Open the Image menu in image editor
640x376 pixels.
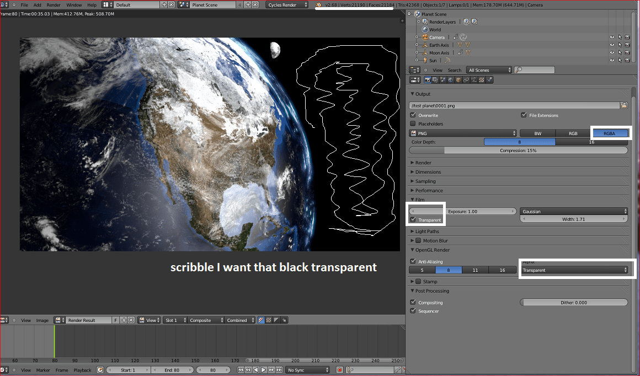point(42,320)
